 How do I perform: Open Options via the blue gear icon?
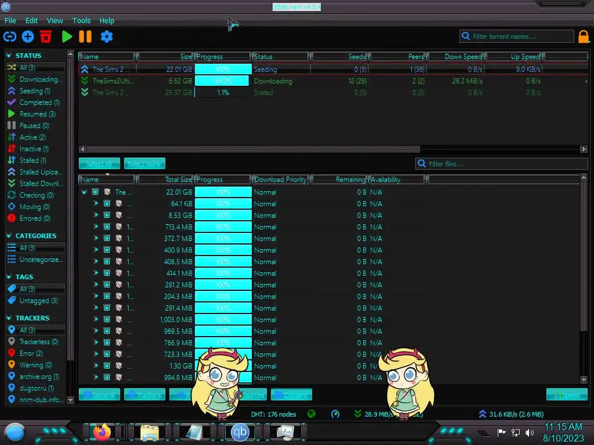107,37
